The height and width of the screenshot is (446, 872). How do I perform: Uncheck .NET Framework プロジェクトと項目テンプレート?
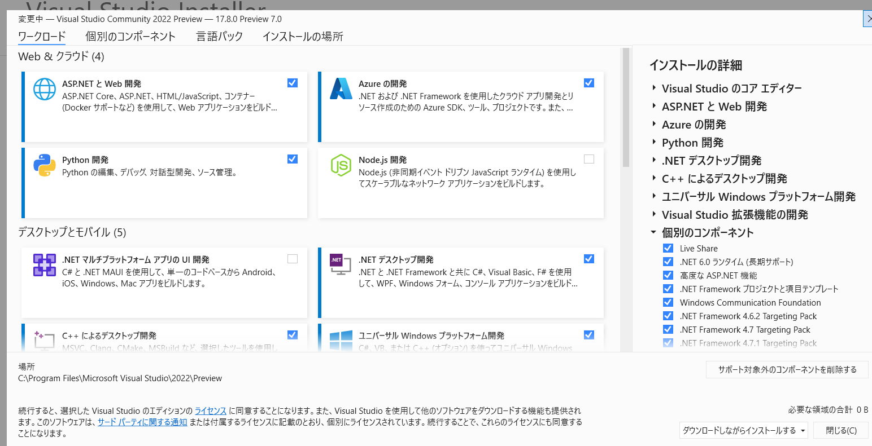tap(668, 289)
